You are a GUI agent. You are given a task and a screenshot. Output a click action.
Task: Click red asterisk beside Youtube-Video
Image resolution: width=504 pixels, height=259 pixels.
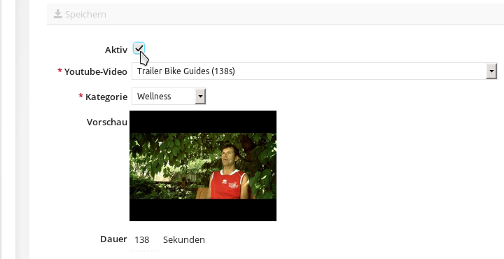click(x=59, y=71)
